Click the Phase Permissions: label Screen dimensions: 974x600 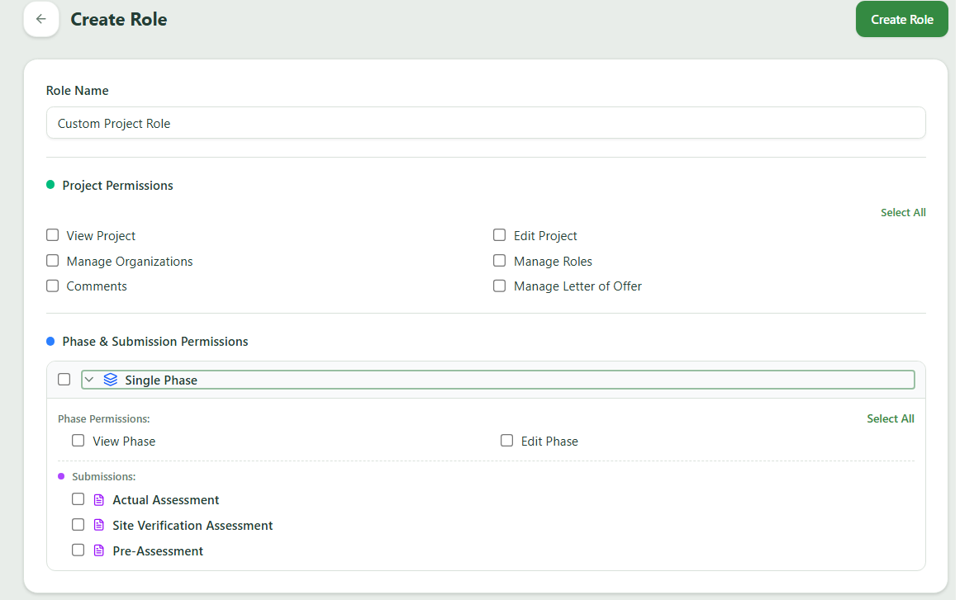(x=104, y=418)
